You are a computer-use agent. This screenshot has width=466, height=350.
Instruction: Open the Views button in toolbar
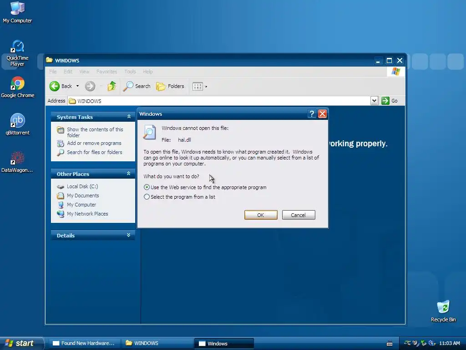point(198,87)
